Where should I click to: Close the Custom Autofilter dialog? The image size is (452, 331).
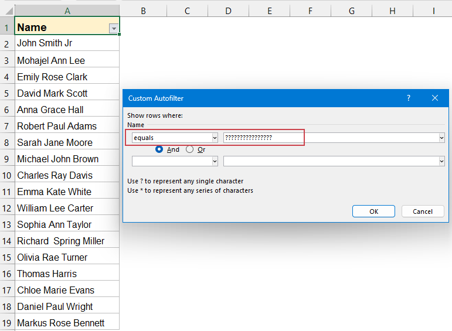[435, 98]
